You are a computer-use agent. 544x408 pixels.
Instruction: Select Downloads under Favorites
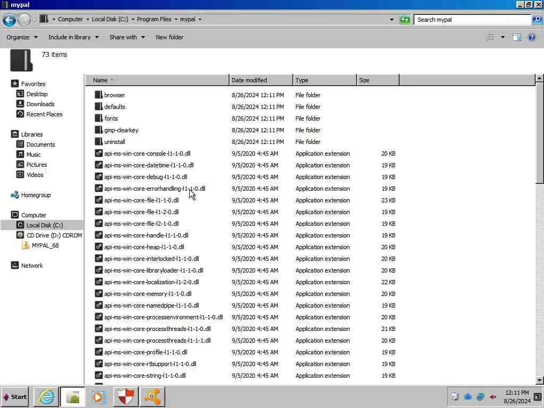click(40, 104)
